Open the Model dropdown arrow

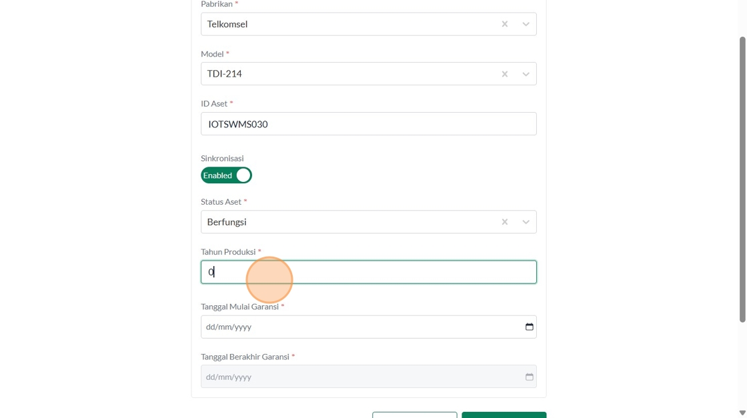click(526, 74)
